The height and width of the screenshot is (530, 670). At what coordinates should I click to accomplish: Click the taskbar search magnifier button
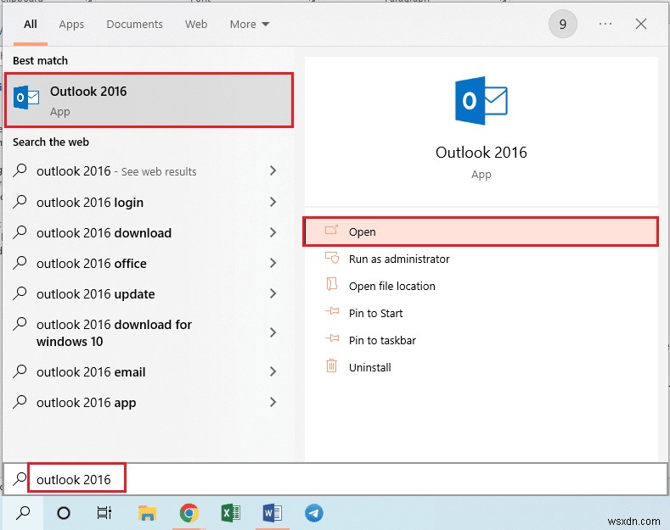[x=23, y=513]
